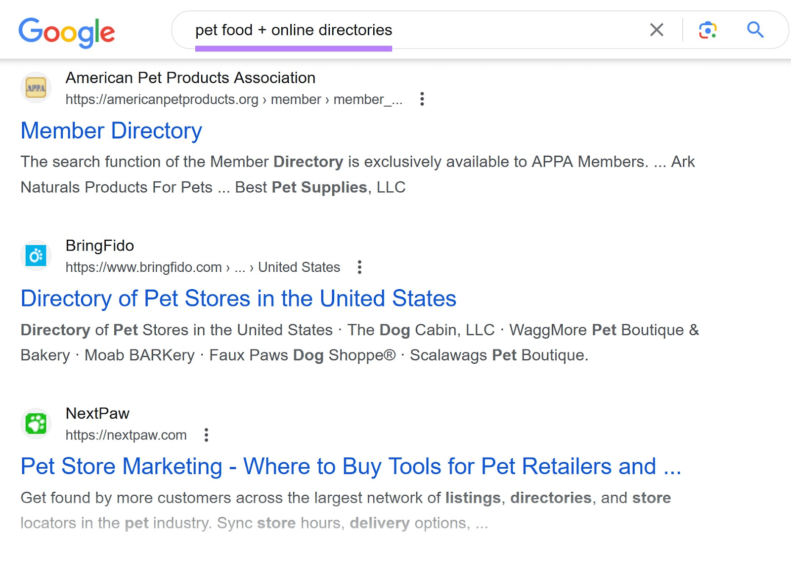The image size is (791, 561).
Task: Open Google Lens image search
Action: coord(707,30)
